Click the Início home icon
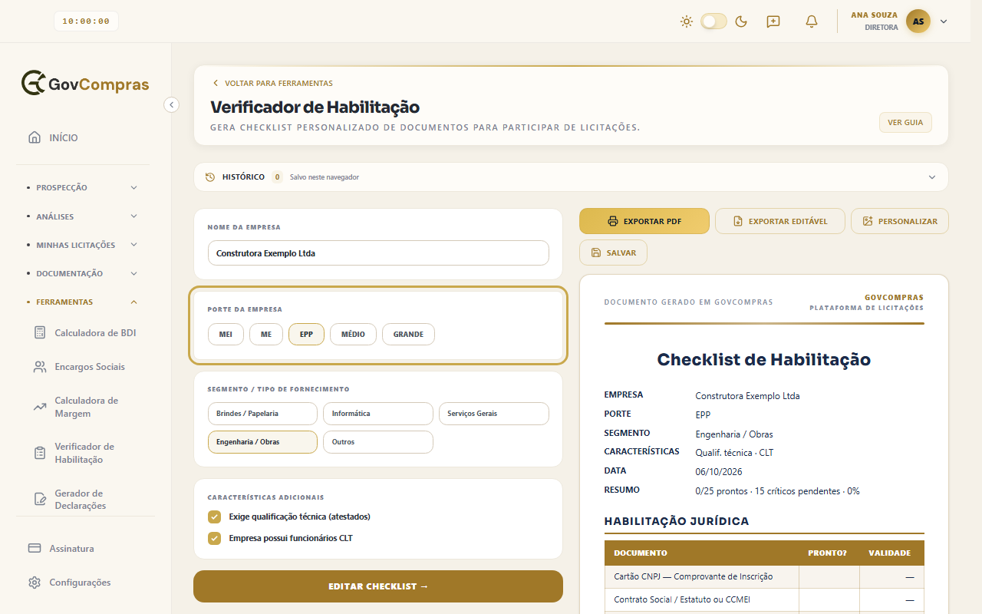This screenshot has height=614, width=982. [x=35, y=137]
